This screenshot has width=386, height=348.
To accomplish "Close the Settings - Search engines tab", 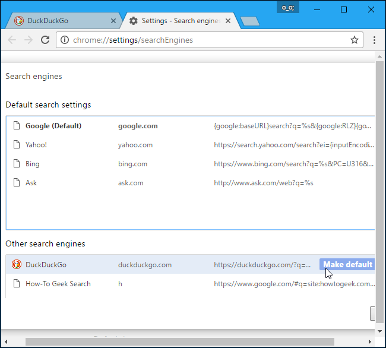I will [227, 21].
